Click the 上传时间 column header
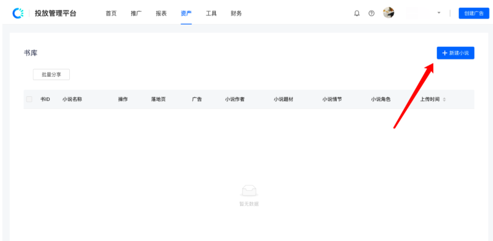 coord(430,99)
